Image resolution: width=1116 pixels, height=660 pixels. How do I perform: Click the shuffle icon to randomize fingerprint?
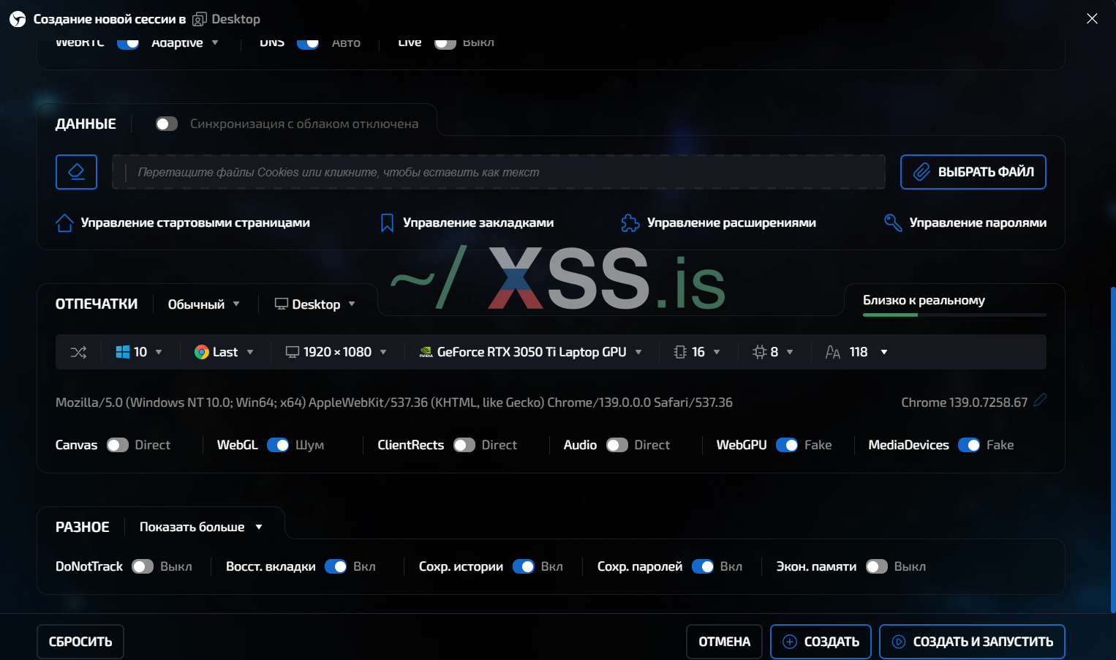click(78, 352)
